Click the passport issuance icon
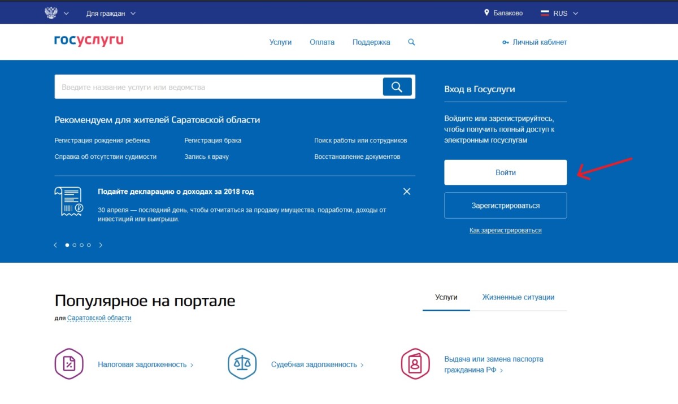 point(415,364)
